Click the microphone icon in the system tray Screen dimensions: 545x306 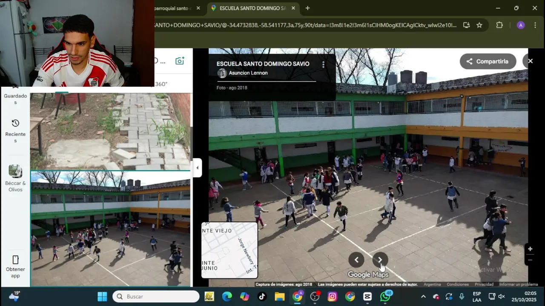pyautogui.click(x=462, y=297)
